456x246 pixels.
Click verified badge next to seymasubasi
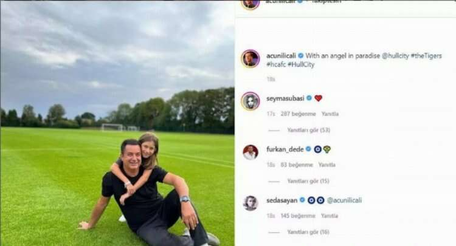(309, 98)
